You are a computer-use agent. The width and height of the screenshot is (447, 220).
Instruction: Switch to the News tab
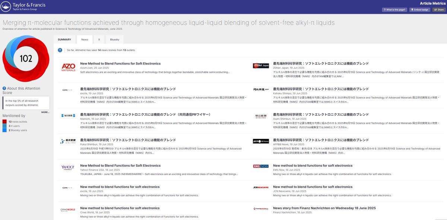tap(85, 39)
